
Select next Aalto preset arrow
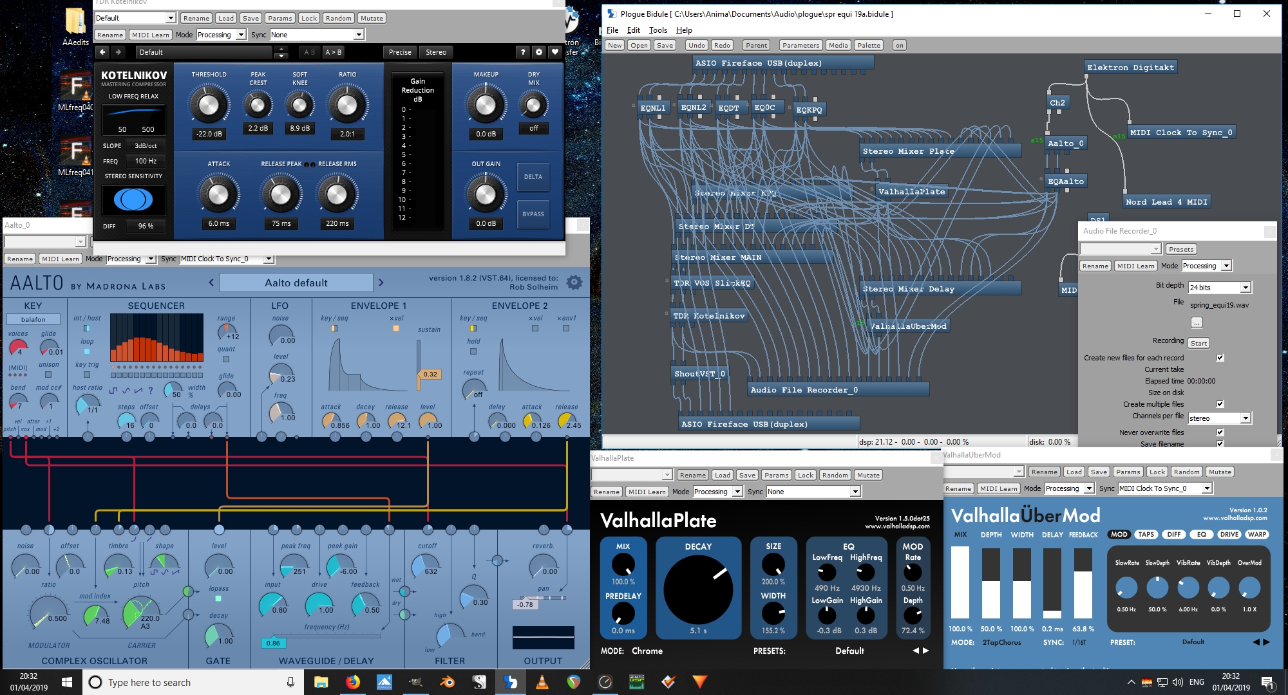(x=381, y=283)
